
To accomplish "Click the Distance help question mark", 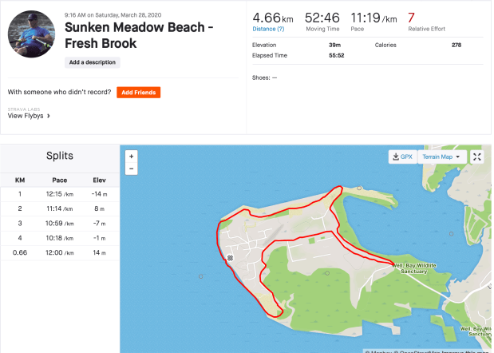I will (281, 29).
